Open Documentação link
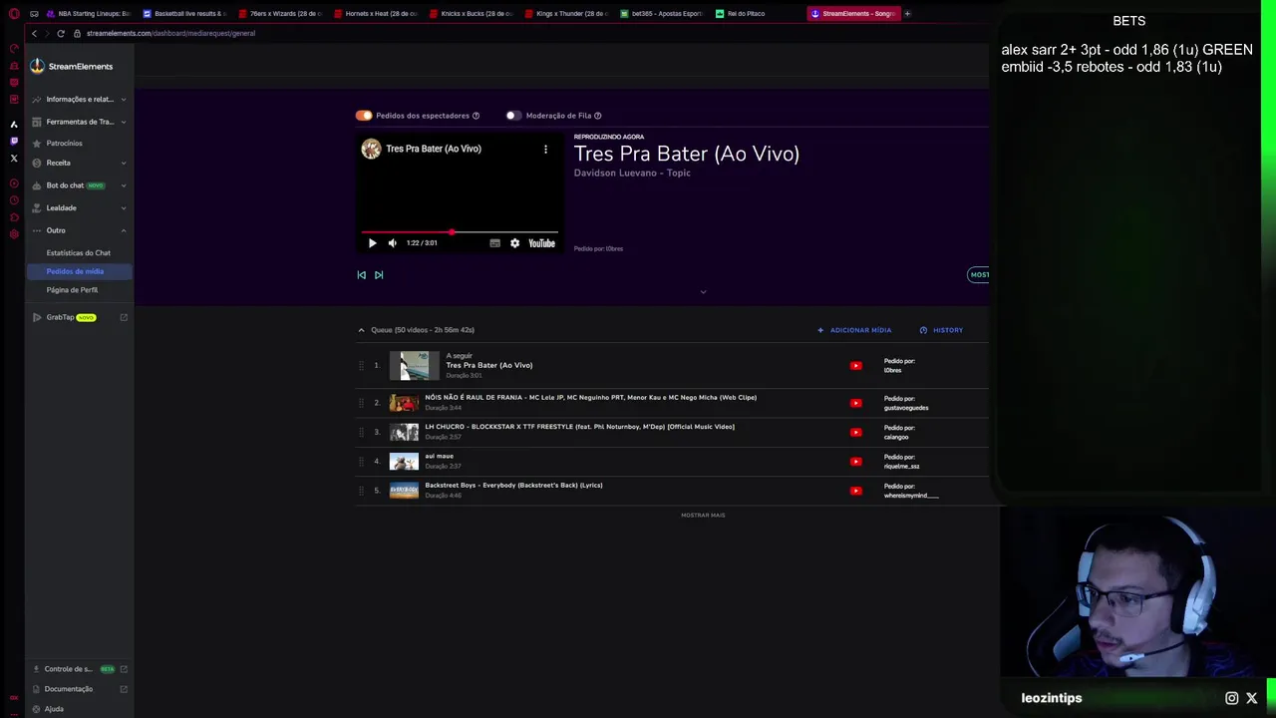This screenshot has height=718, width=1276. point(80,689)
